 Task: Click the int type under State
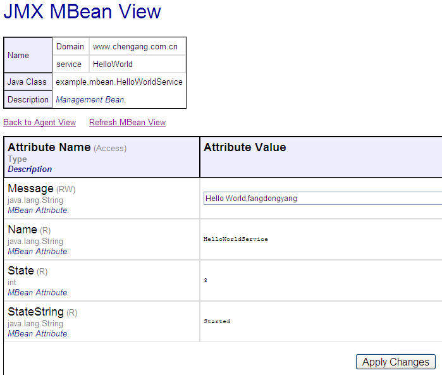pos(12,282)
